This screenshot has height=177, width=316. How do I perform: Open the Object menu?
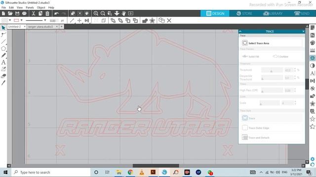click(x=41, y=7)
